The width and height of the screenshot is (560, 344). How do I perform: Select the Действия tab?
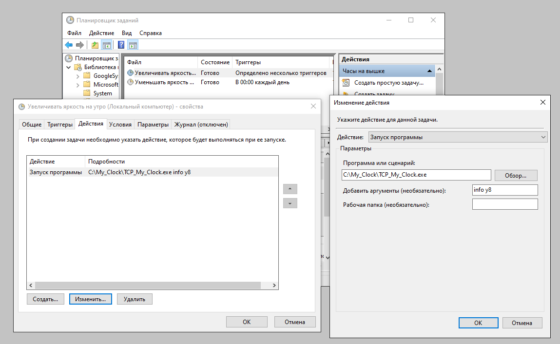coord(91,124)
